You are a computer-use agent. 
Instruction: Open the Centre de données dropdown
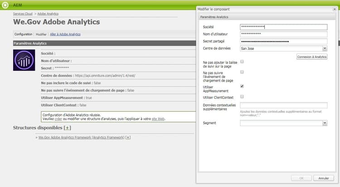coord(325,48)
